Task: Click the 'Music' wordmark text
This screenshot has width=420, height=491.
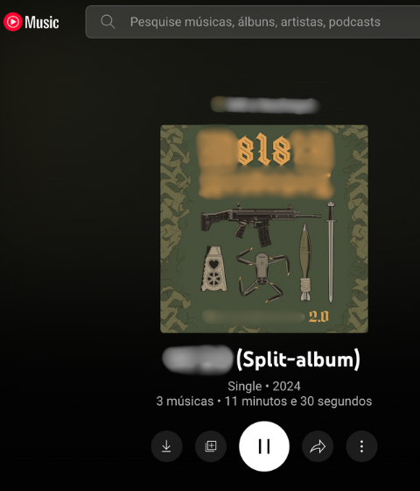Action: coord(42,22)
